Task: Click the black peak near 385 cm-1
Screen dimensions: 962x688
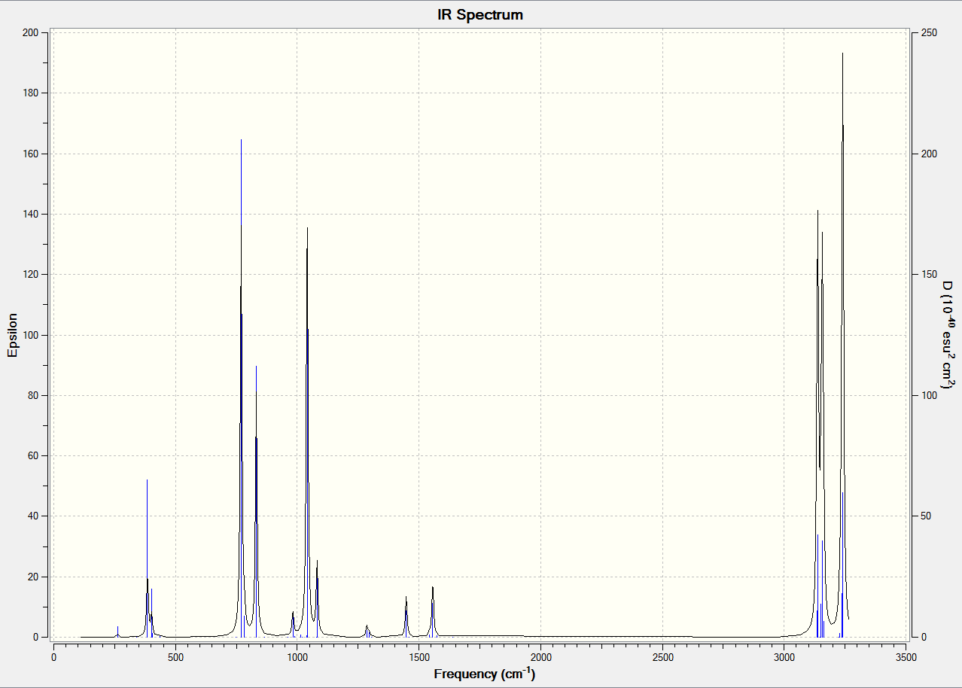Action: (x=147, y=558)
